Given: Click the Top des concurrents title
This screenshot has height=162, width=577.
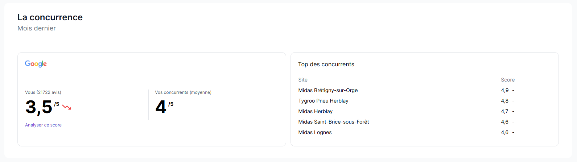Looking at the screenshot, I should [326, 65].
